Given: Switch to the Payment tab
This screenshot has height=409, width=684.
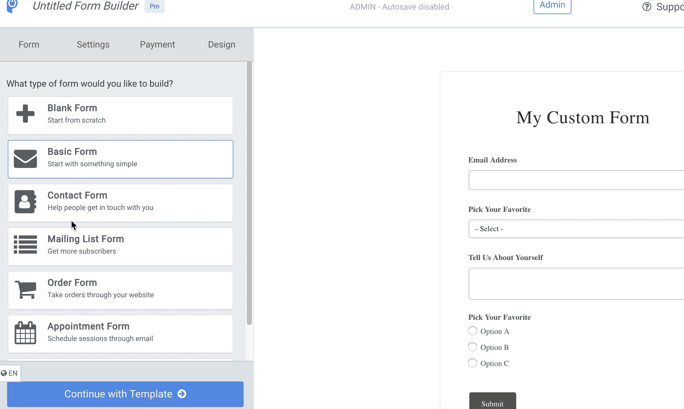Looking at the screenshot, I should 157,44.
